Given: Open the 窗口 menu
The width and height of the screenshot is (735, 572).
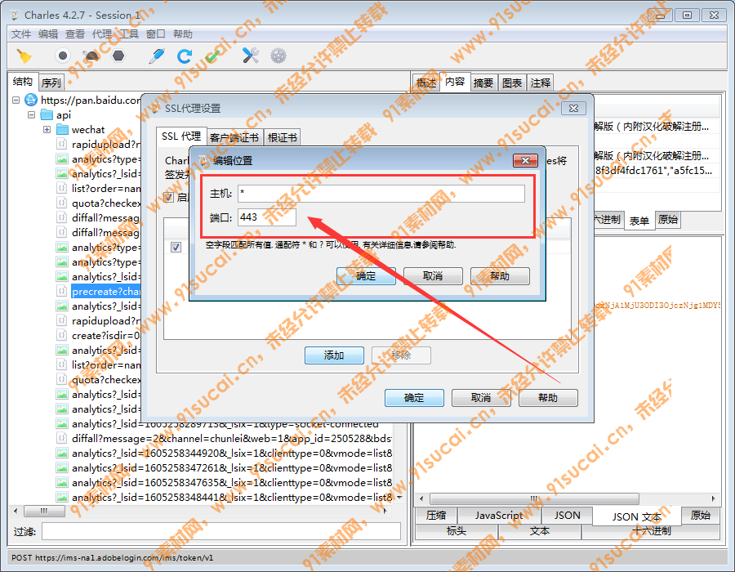Looking at the screenshot, I should click(156, 34).
